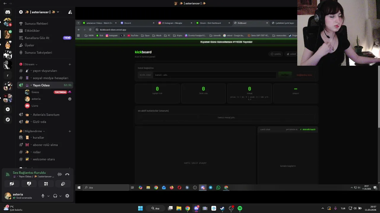Viewport: 380px width, 213px height.
Task: Join Asteria's Sanctum voice channel
Action: [45, 114]
